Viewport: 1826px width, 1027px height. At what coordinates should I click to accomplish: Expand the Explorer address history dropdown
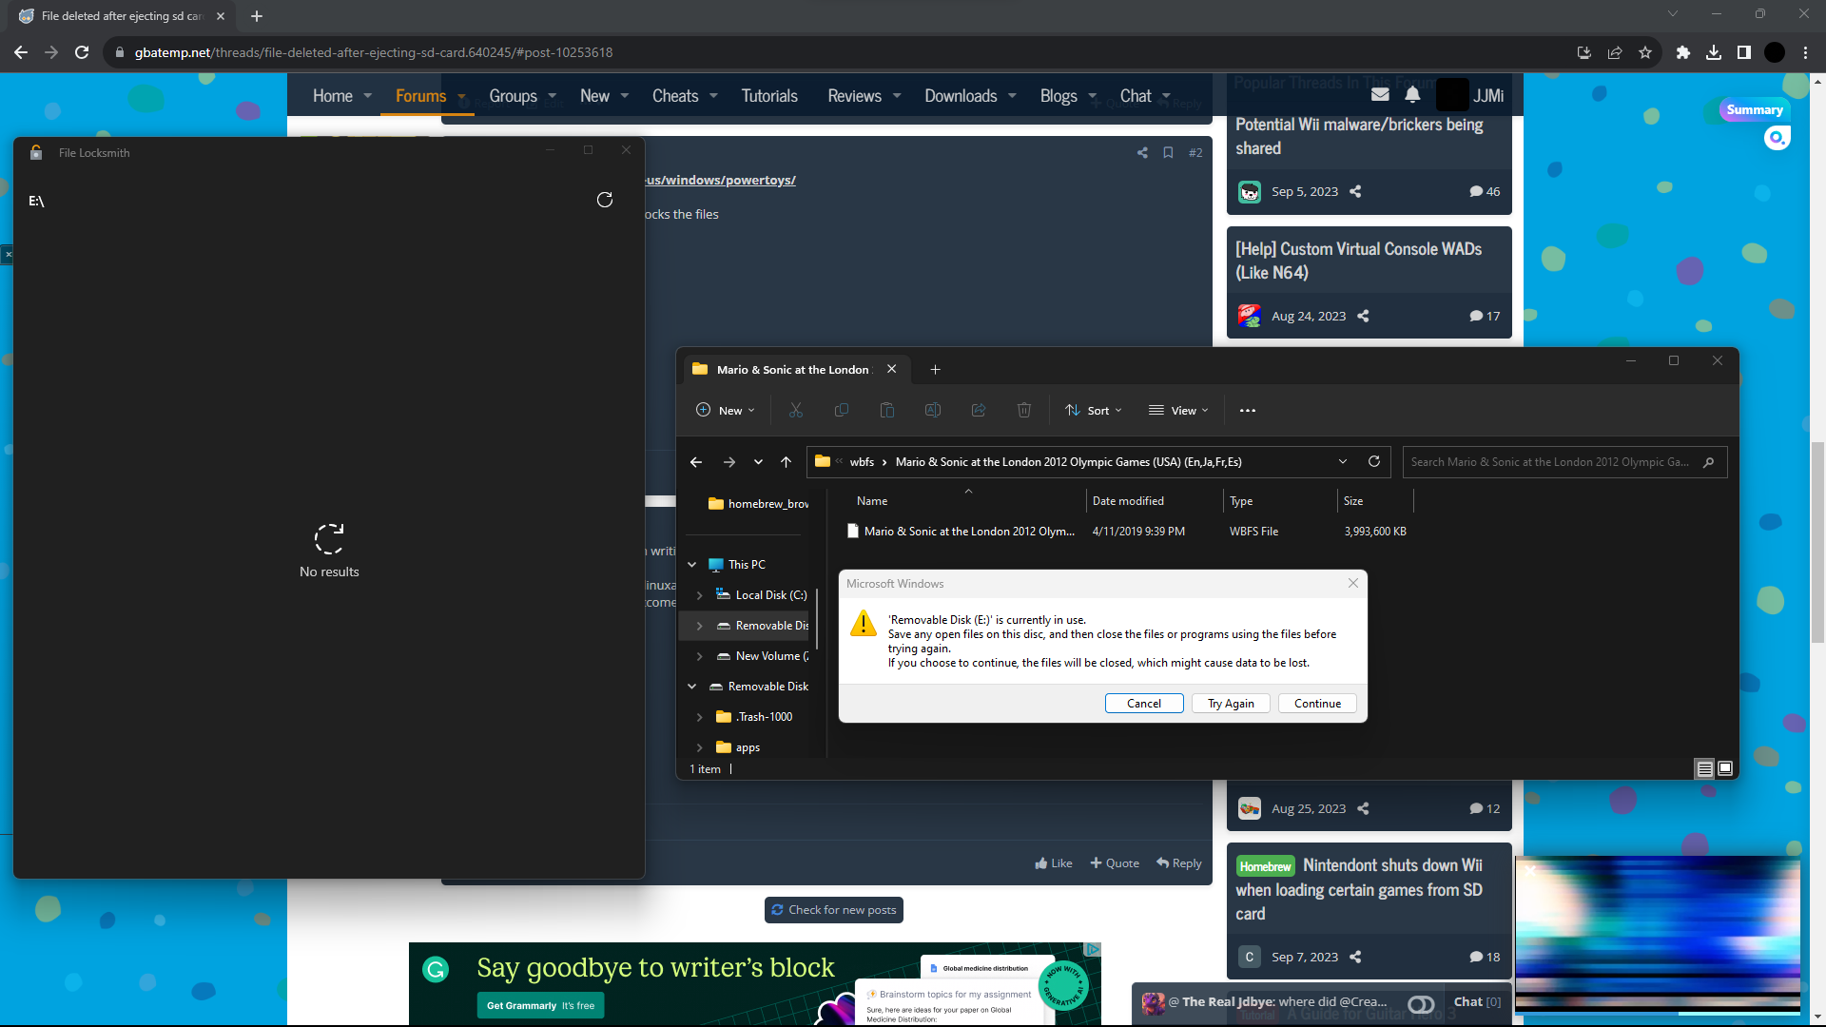point(1343,461)
